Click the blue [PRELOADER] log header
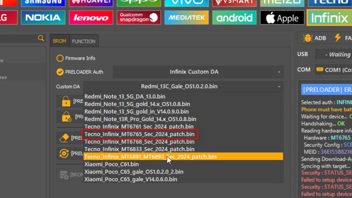Viewport: 352px width, 198px height. tap(327, 90)
